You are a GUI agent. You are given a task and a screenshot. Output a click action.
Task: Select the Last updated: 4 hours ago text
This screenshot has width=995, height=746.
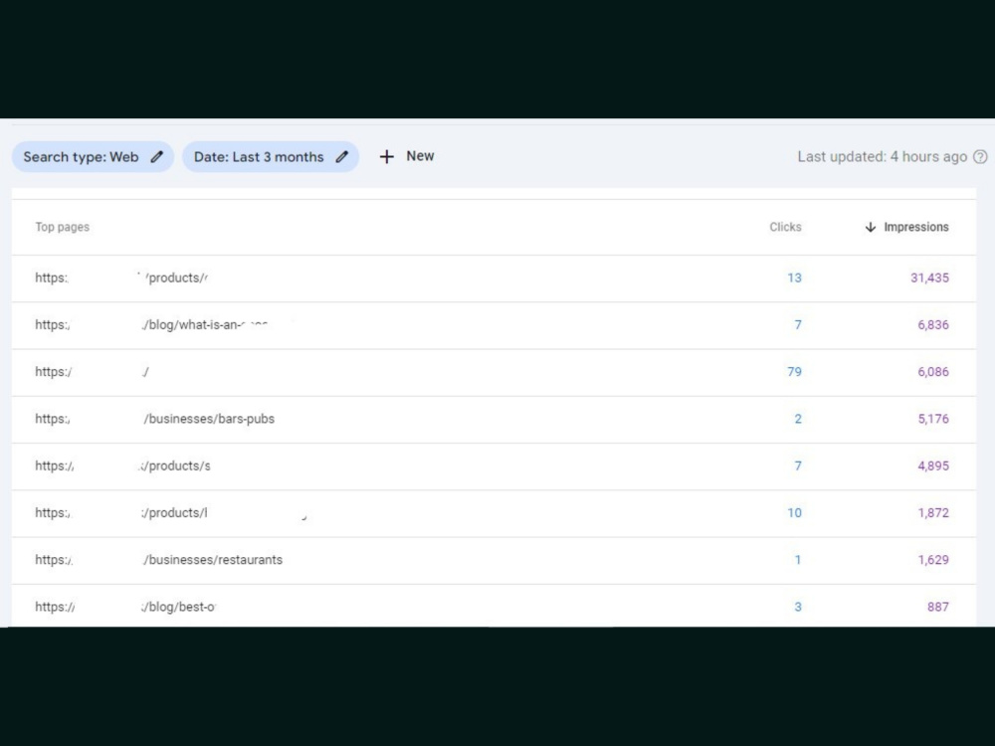pyautogui.click(x=882, y=157)
